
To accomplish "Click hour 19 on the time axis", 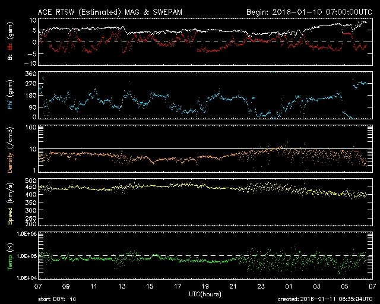I will [205, 286].
